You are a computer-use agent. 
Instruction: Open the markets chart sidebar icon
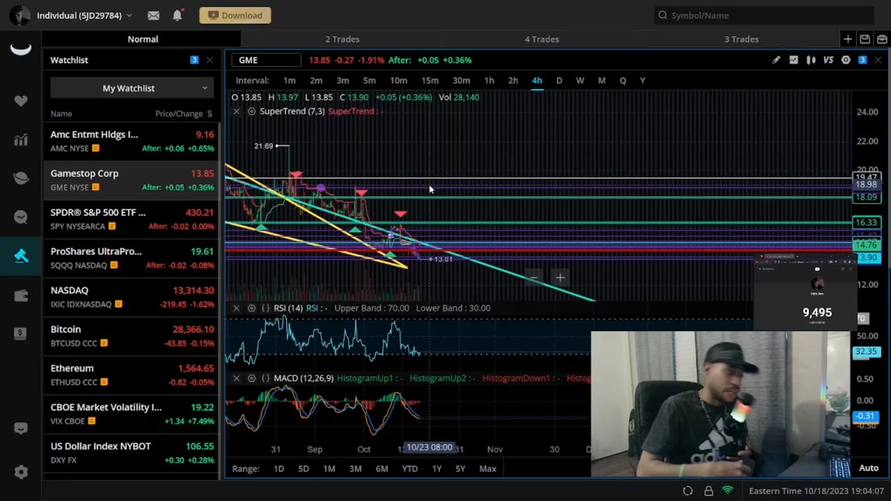[21, 140]
